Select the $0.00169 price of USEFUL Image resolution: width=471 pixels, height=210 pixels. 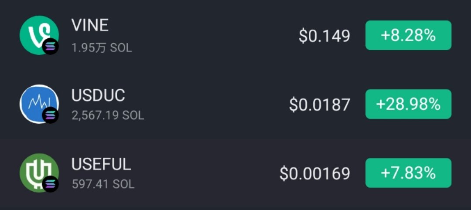pyautogui.click(x=315, y=174)
